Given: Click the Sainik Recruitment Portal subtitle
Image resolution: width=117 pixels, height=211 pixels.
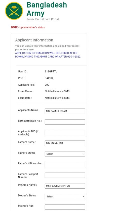Looking at the screenshot, I should (x=43, y=19).
